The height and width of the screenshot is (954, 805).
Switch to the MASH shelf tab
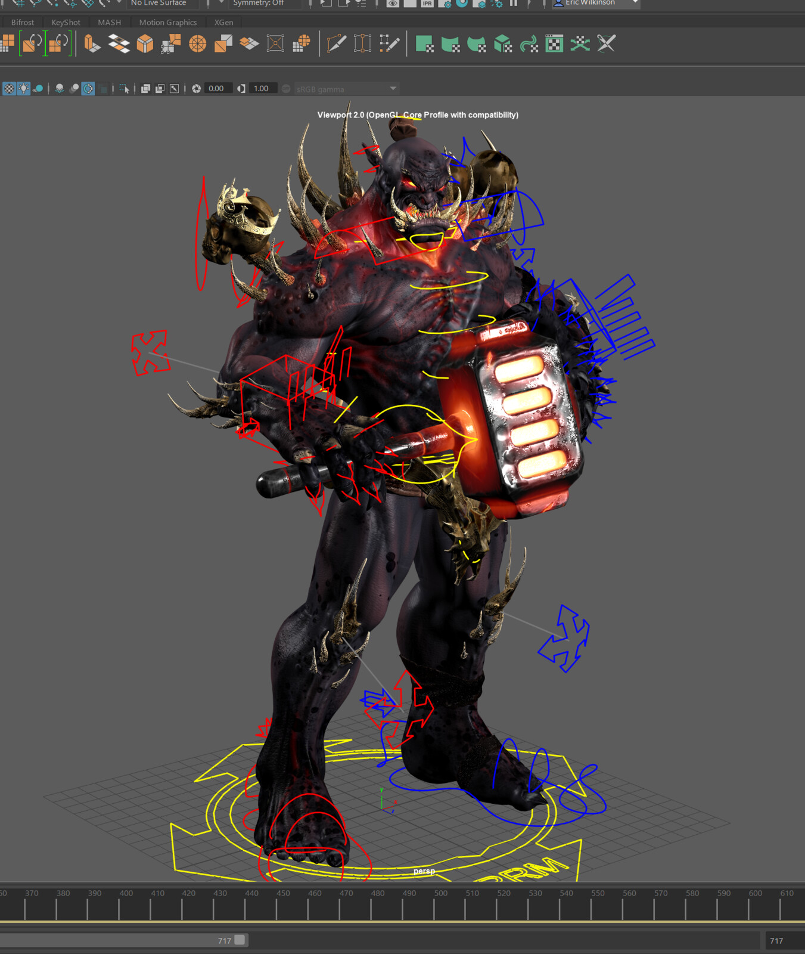110,22
